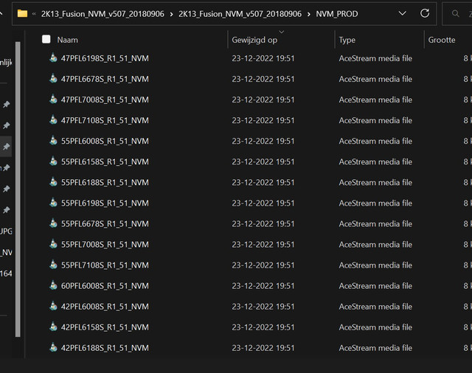
Task: Select file name 47PFL7008S_R1_51_NVM
Action: click(x=105, y=100)
